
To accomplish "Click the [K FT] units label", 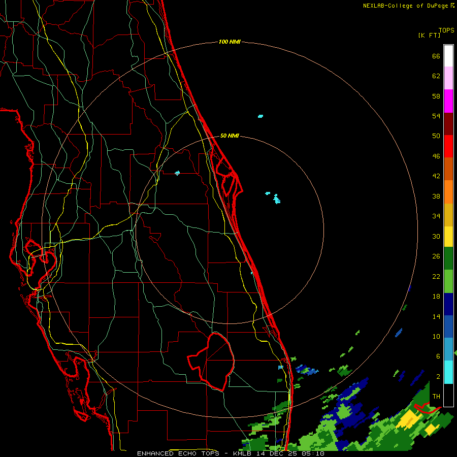I will point(429,35).
